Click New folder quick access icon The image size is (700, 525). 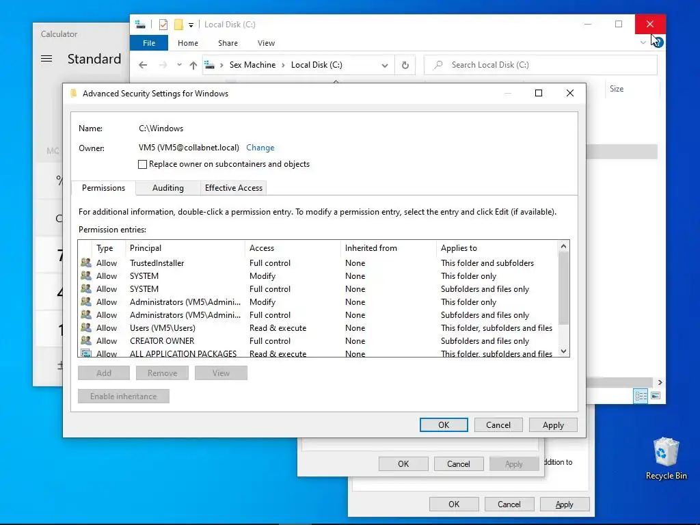coord(178,25)
